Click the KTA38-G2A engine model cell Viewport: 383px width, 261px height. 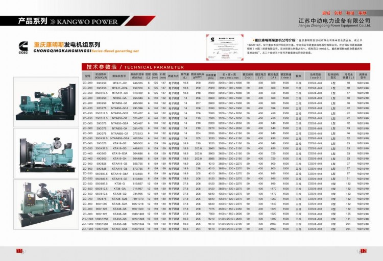tap(119, 204)
